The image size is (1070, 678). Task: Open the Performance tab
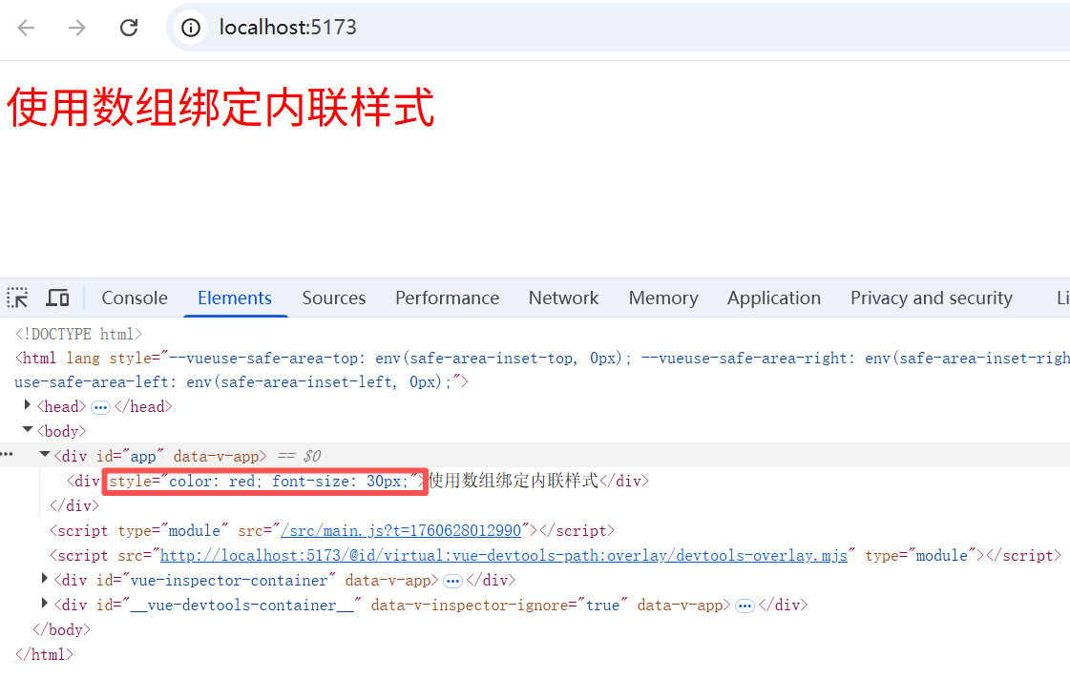click(x=447, y=298)
